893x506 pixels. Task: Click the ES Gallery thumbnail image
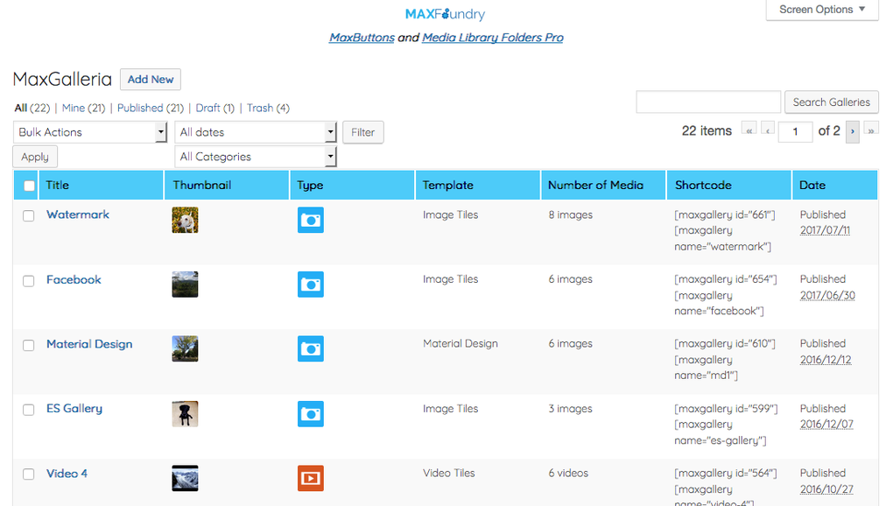click(x=185, y=413)
